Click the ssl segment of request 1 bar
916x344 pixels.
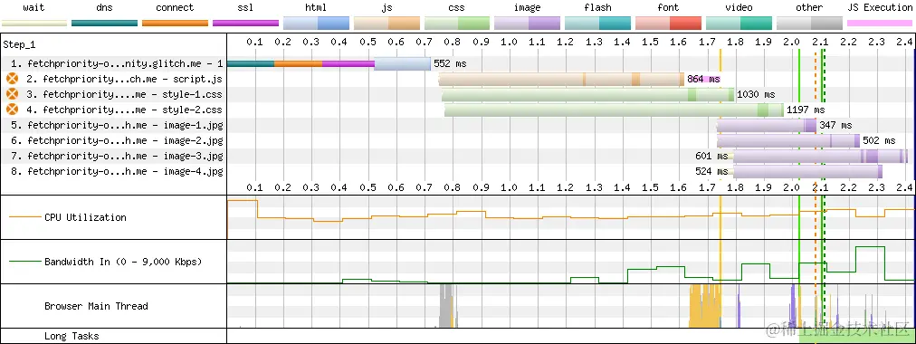[348, 63]
